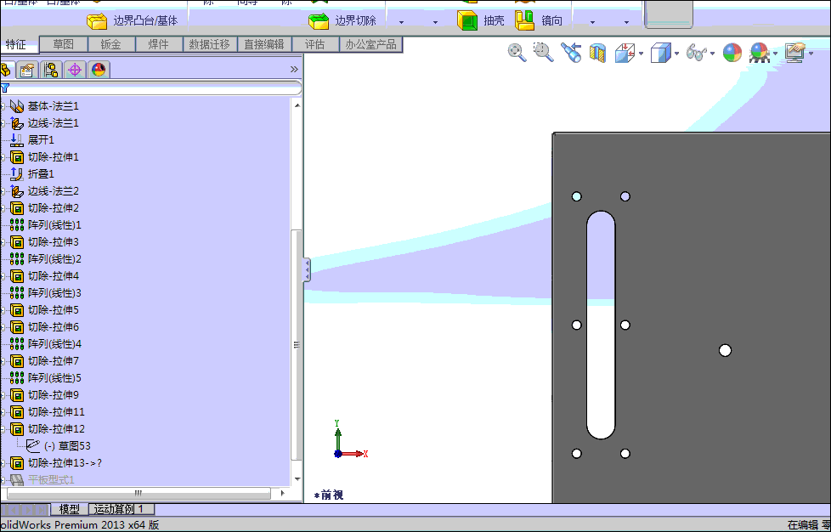This screenshot has height=532, width=831.
Task: Select the 运动算例 1 bottom tab
Action: pos(121,509)
